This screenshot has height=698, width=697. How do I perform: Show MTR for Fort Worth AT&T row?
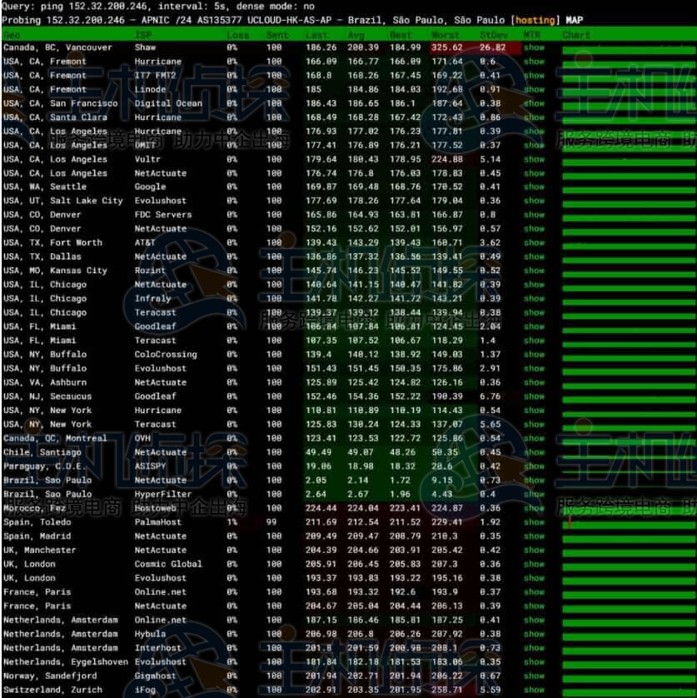coord(534,243)
